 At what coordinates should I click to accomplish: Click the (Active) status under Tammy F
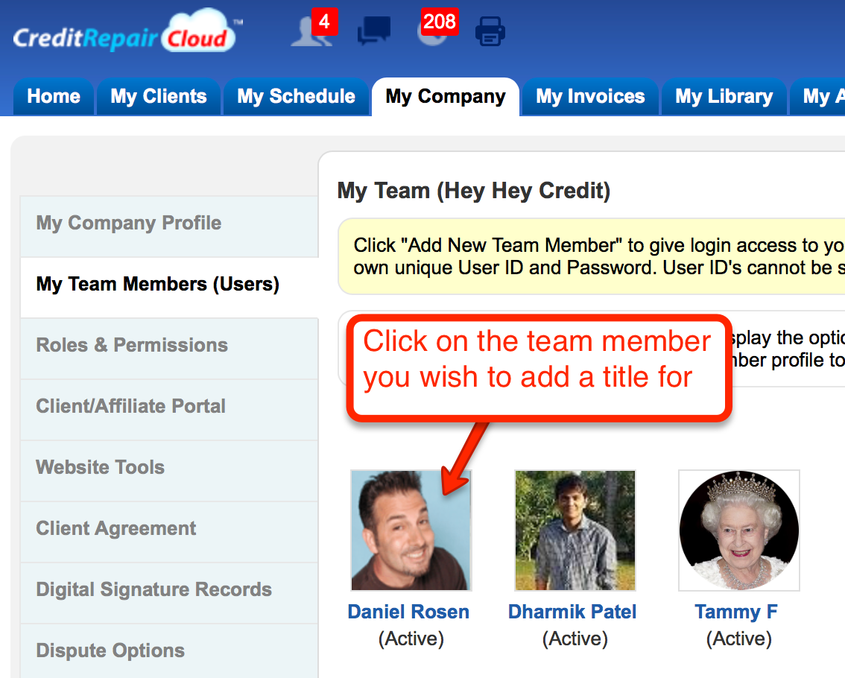tap(739, 639)
